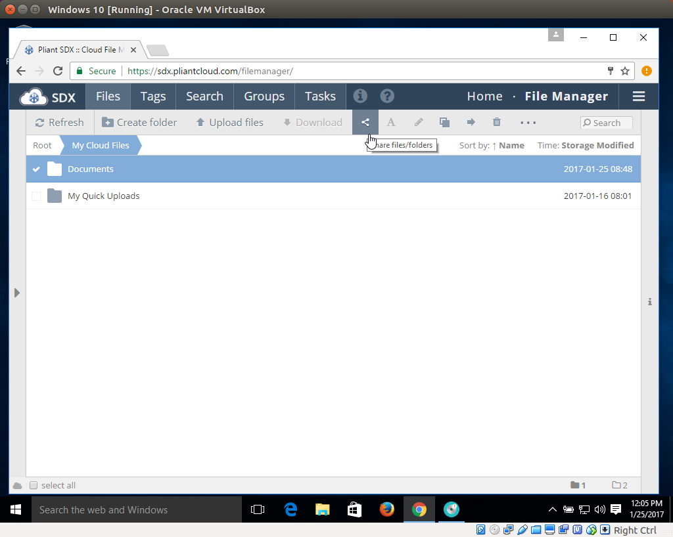This screenshot has width=673, height=537.
Task: Click the share files/folders icon
Action: (365, 123)
